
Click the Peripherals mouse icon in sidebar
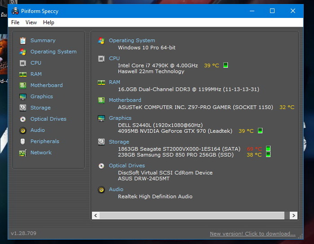(22, 141)
